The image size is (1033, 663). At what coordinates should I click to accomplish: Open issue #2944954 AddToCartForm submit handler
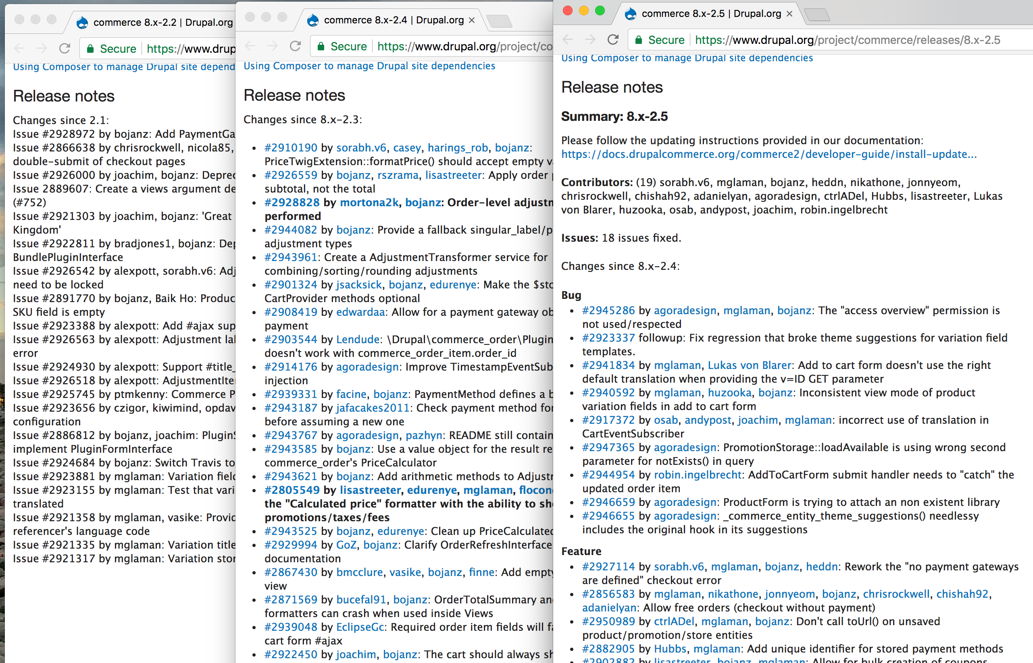point(608,475)
